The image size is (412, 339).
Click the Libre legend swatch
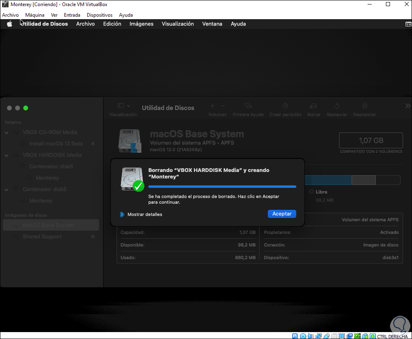coord(311,192)
